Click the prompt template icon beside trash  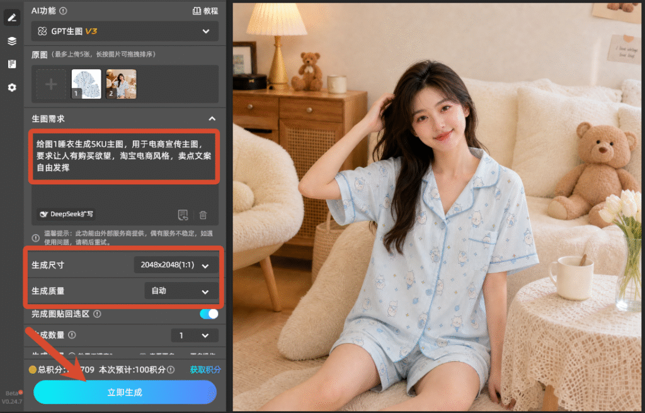(x=183, y=215)
